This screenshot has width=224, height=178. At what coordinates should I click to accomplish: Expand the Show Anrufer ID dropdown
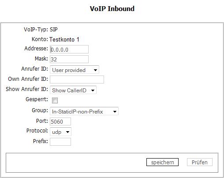(x=73, y=90)
